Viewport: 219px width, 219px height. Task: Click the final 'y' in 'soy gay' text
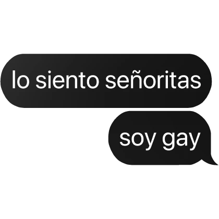pos(194,141)
